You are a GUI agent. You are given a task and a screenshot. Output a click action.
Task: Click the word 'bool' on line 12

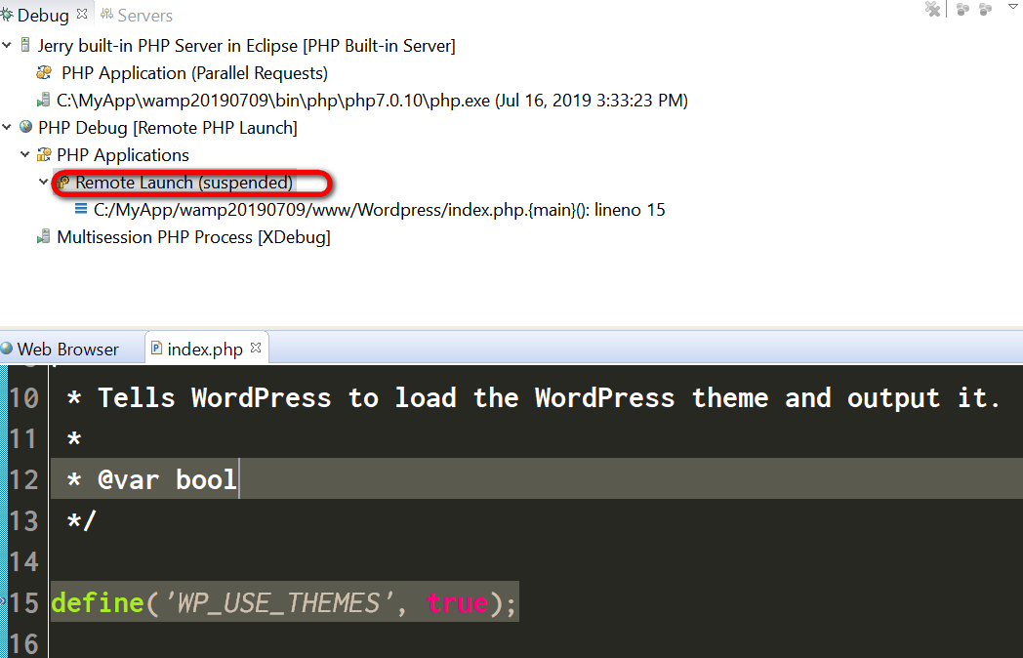(206, 479)
